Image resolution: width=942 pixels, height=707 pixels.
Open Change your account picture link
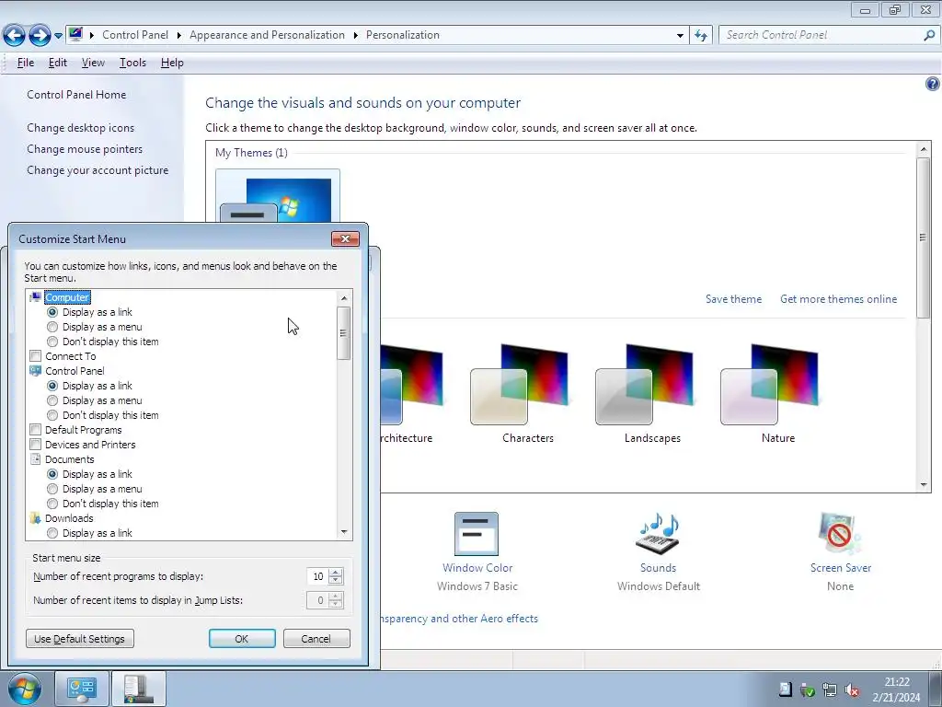point(98,170)
